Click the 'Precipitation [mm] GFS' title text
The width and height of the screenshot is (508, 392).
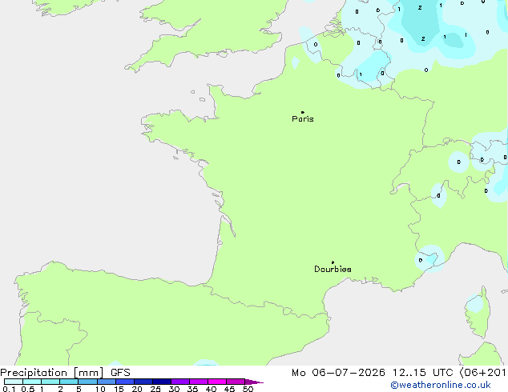pos(65,373)
